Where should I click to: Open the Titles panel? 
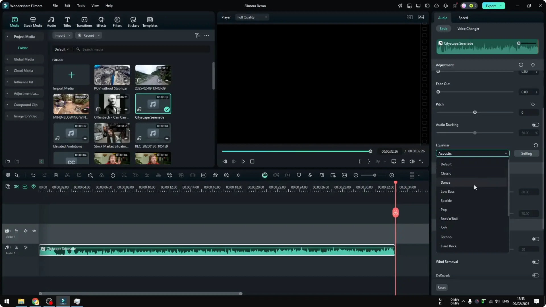tap(67, 22)
